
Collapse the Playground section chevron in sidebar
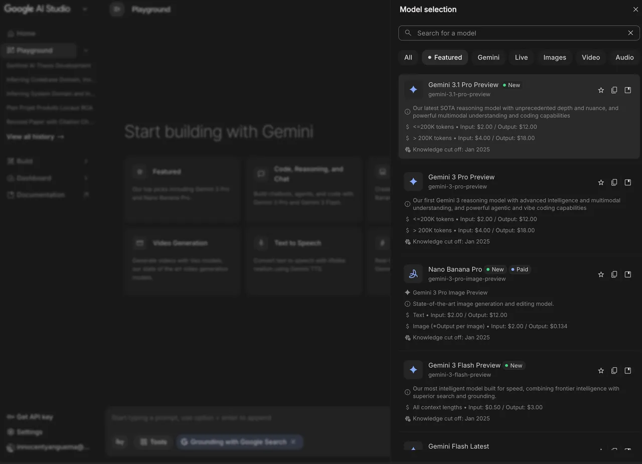tap(86, 51)
